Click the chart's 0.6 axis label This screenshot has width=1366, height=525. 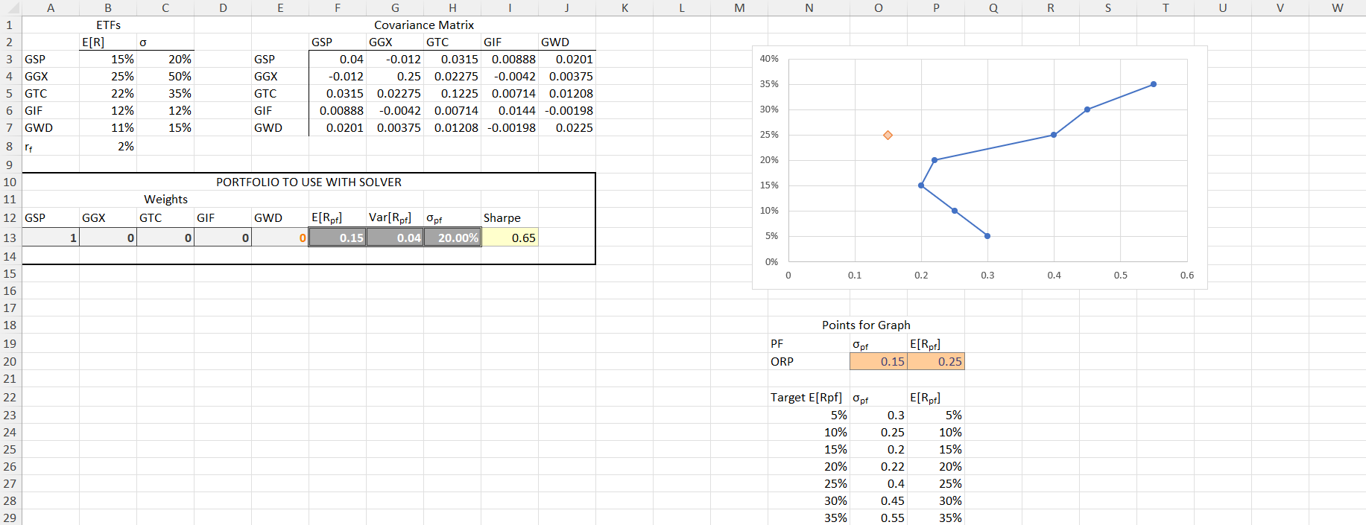[x=1187, y=275]
